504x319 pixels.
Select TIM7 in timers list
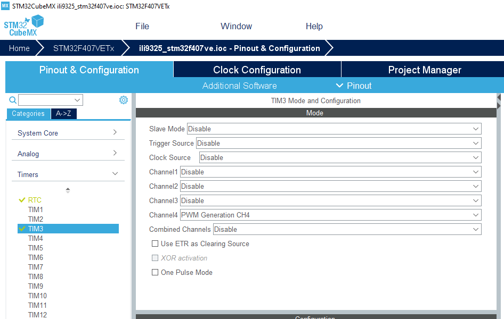[35, 267]
